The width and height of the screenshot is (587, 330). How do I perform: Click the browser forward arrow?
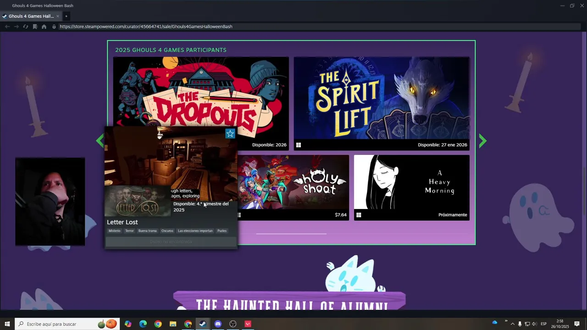[17, 27]
